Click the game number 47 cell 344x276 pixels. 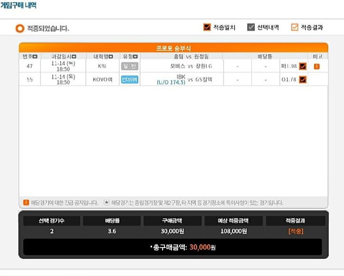[x=29, y=66]
